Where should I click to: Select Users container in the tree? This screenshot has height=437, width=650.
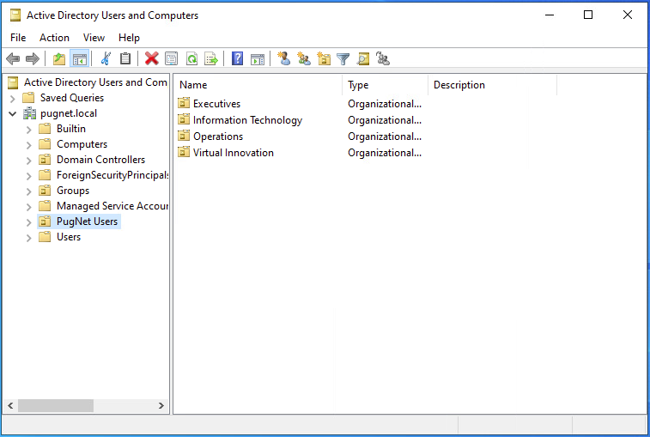[x=69, y=237]
